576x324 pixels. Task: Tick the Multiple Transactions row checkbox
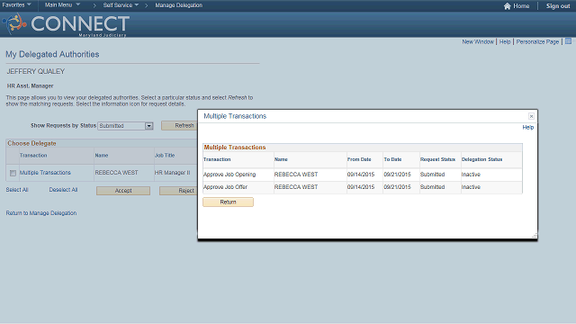[13, 173]
